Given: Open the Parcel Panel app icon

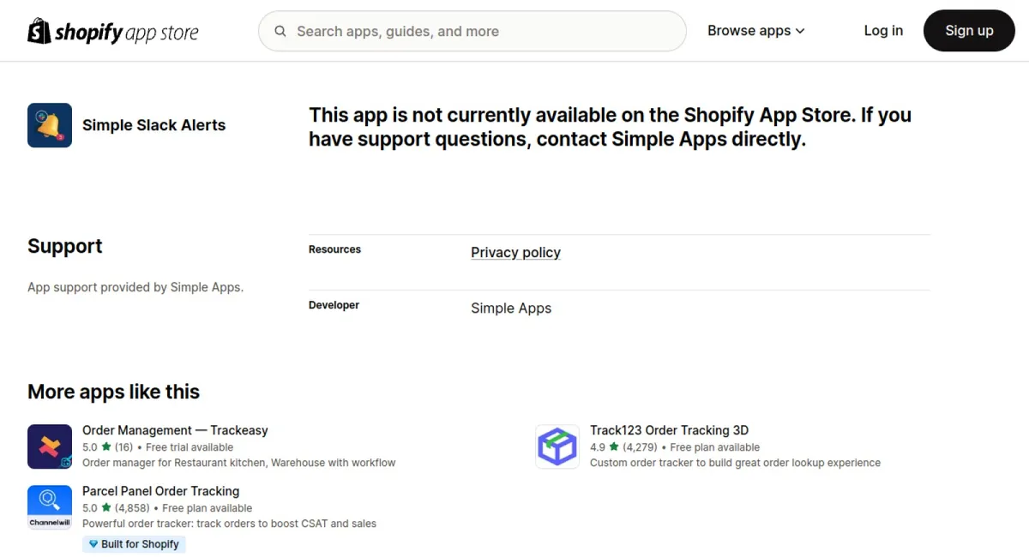Looking at the screenshot, I should coord(50,507).
